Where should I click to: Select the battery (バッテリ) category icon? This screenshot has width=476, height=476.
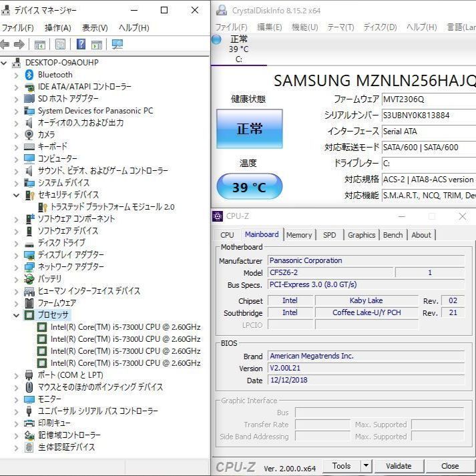click(29, 278)
